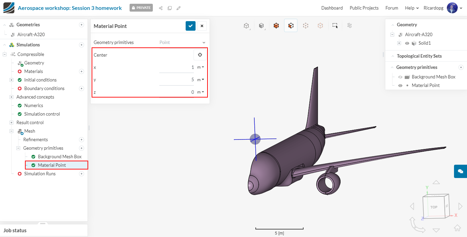This screenshot has width=467, height=237.
Task: Activate the box selection tool icon
Action: pyautogui.click(x=335, y=26)
